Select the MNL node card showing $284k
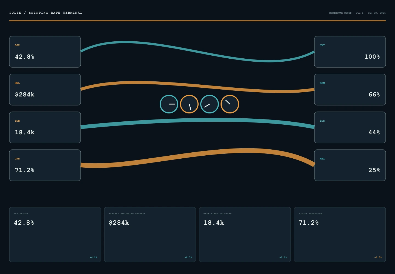Image resolution: width=395 pixels, height=274 pixels. point(45,90)
